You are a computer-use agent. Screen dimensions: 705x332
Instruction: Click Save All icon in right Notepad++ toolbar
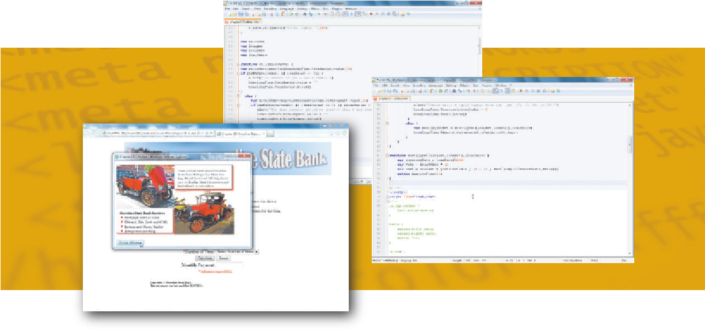(x=395, y=91)
